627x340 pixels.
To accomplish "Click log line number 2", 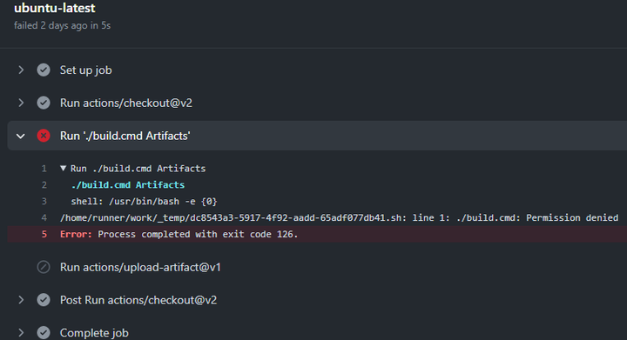I will 44,184.
